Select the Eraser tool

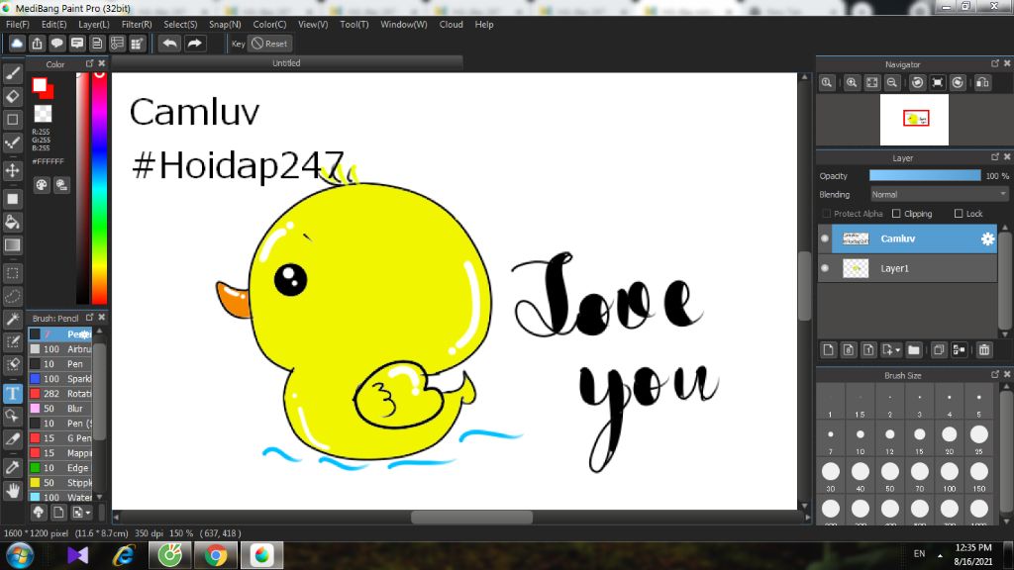point(12,96)
